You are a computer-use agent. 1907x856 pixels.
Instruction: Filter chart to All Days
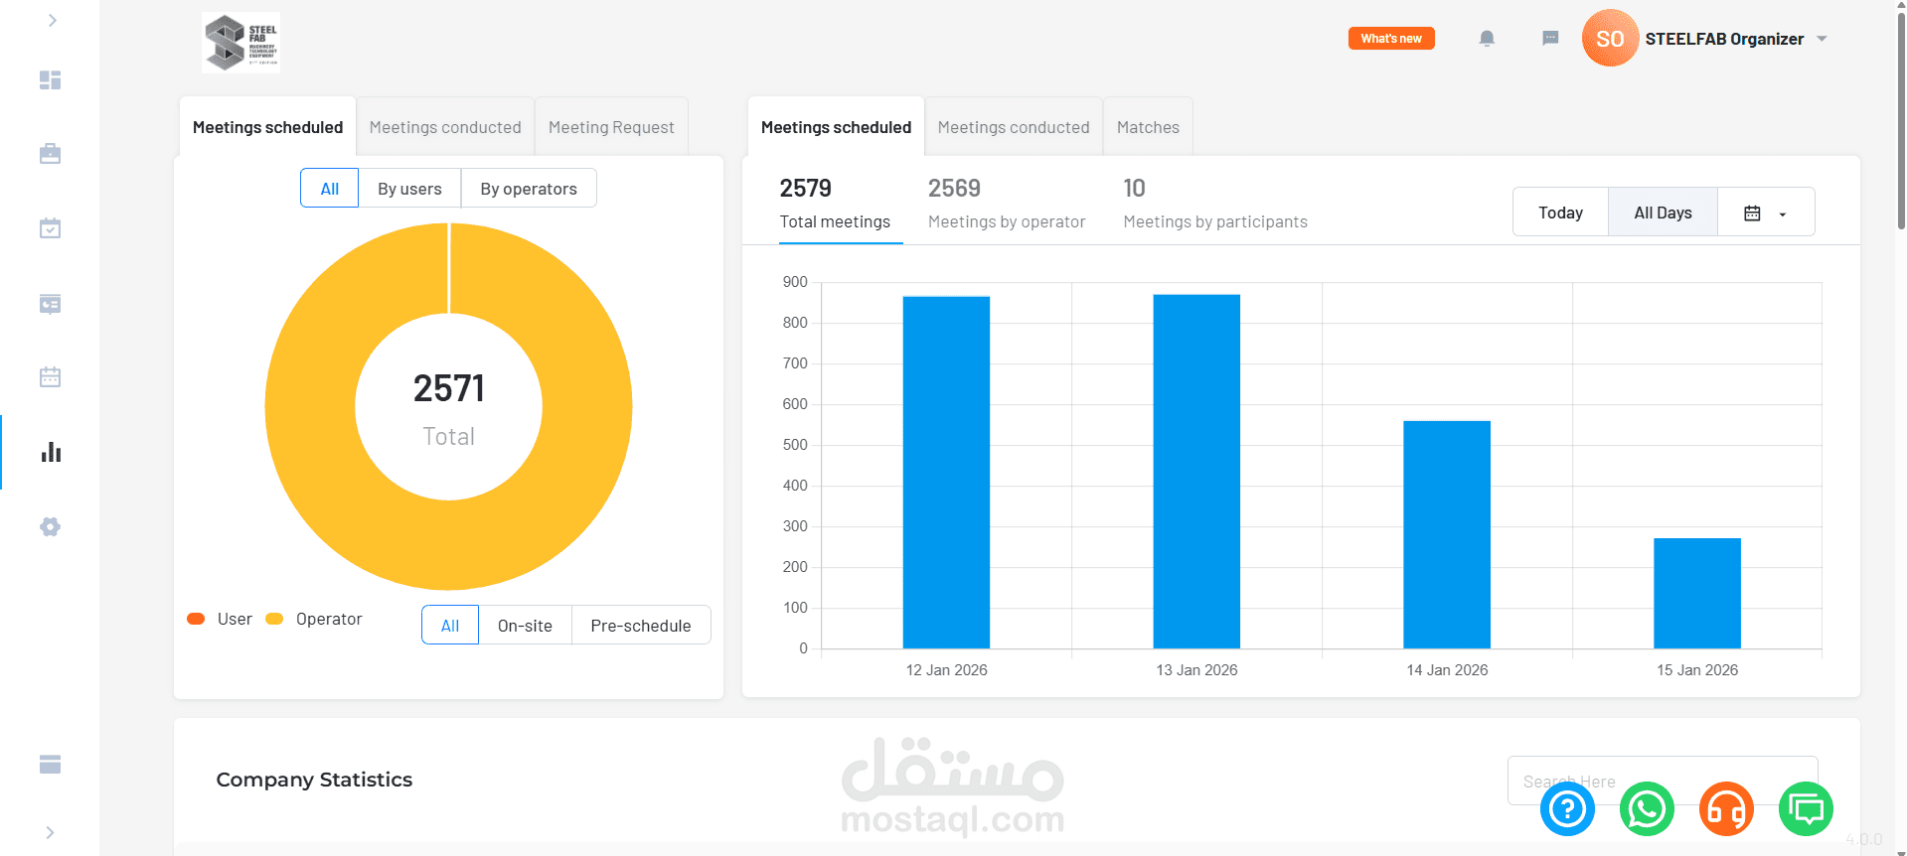tap(1663, 213)
